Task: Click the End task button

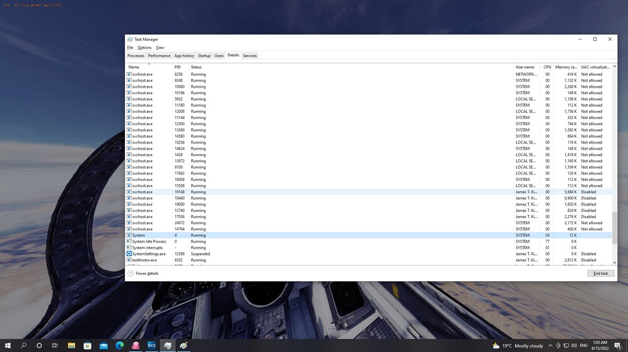Action: (600, 274)
